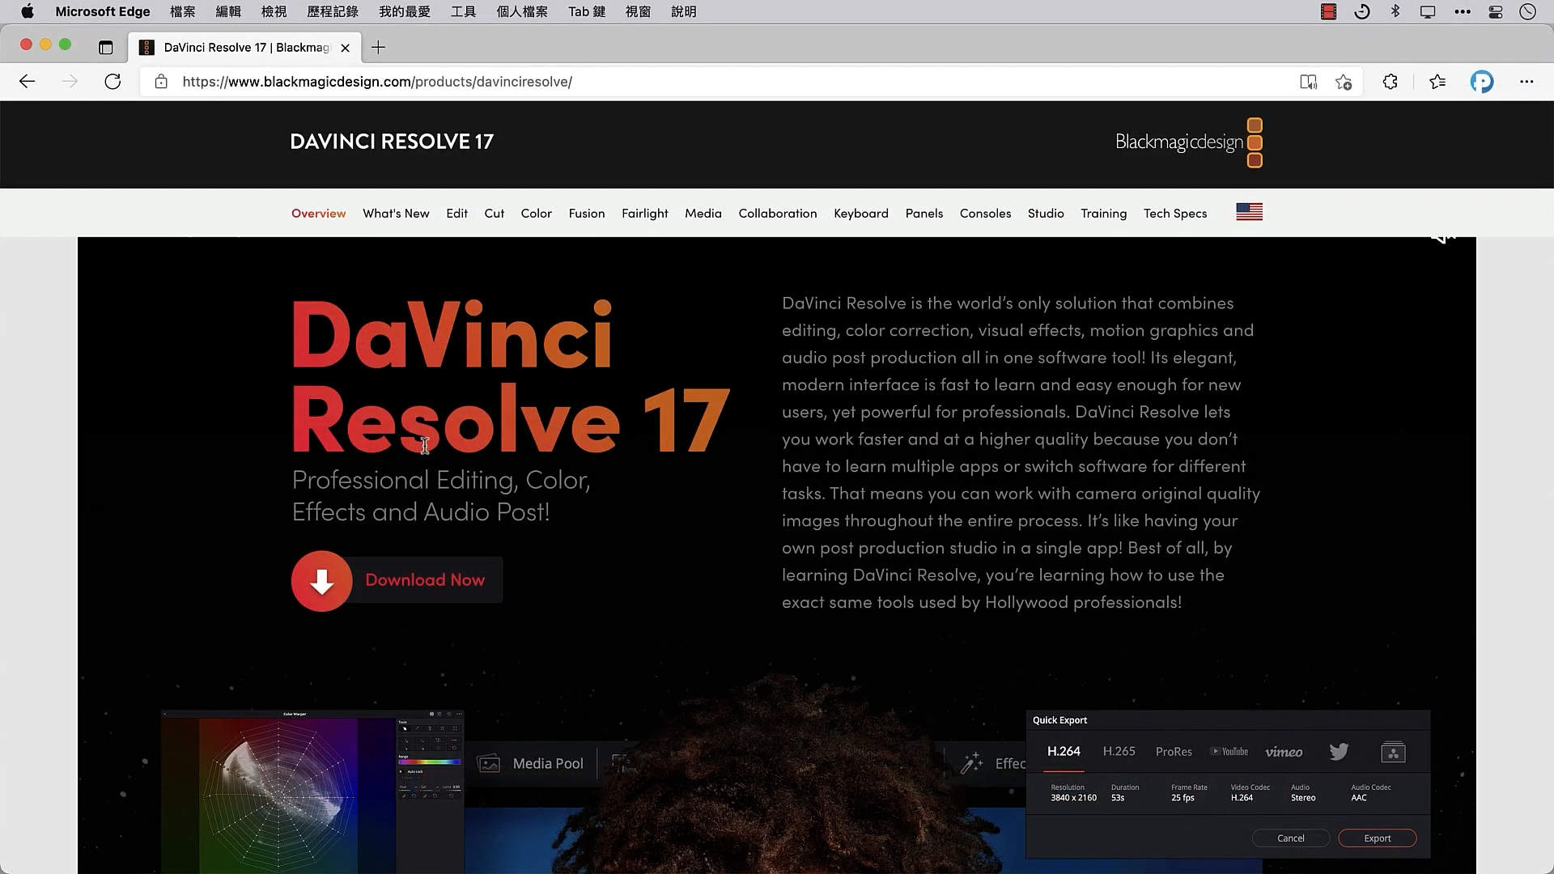Select the Twitter export destination icon
Viewport: 1554px width, 874px height.
coord(1339,751)
